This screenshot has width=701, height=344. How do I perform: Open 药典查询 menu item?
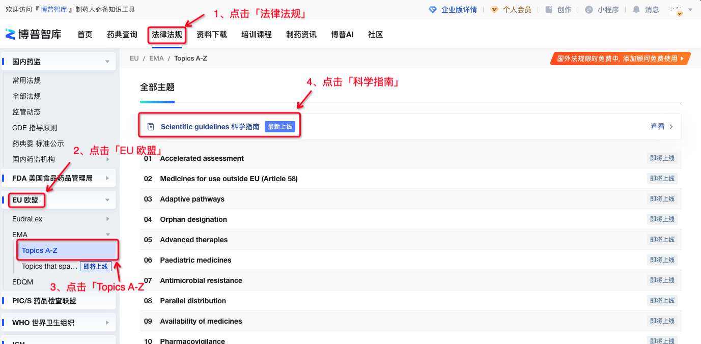(x=122, y=35)
